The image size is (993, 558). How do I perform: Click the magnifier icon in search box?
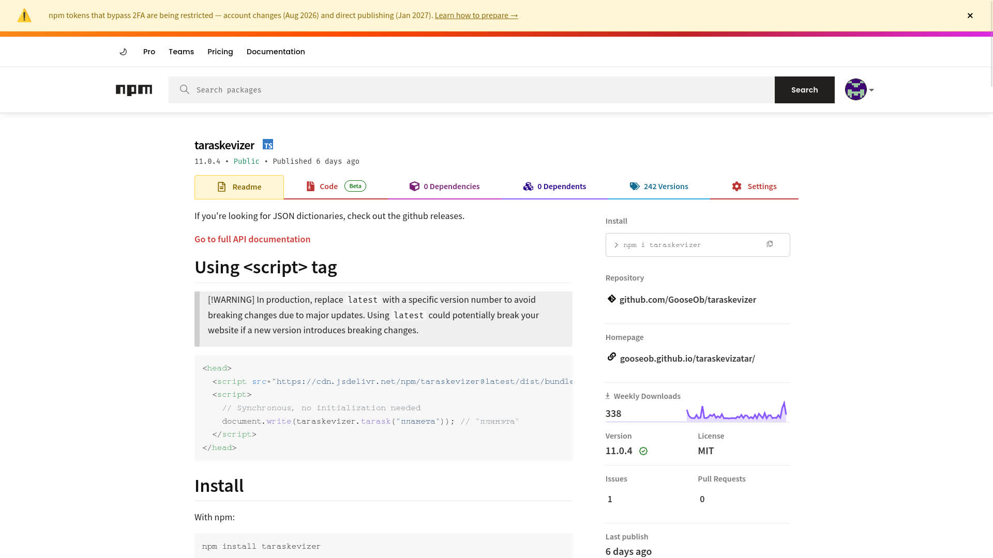(185, 89)
